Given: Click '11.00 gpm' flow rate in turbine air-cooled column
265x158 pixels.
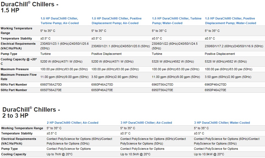Looking at the screenshot, I should pyautogui.click(x=64, y=77).
